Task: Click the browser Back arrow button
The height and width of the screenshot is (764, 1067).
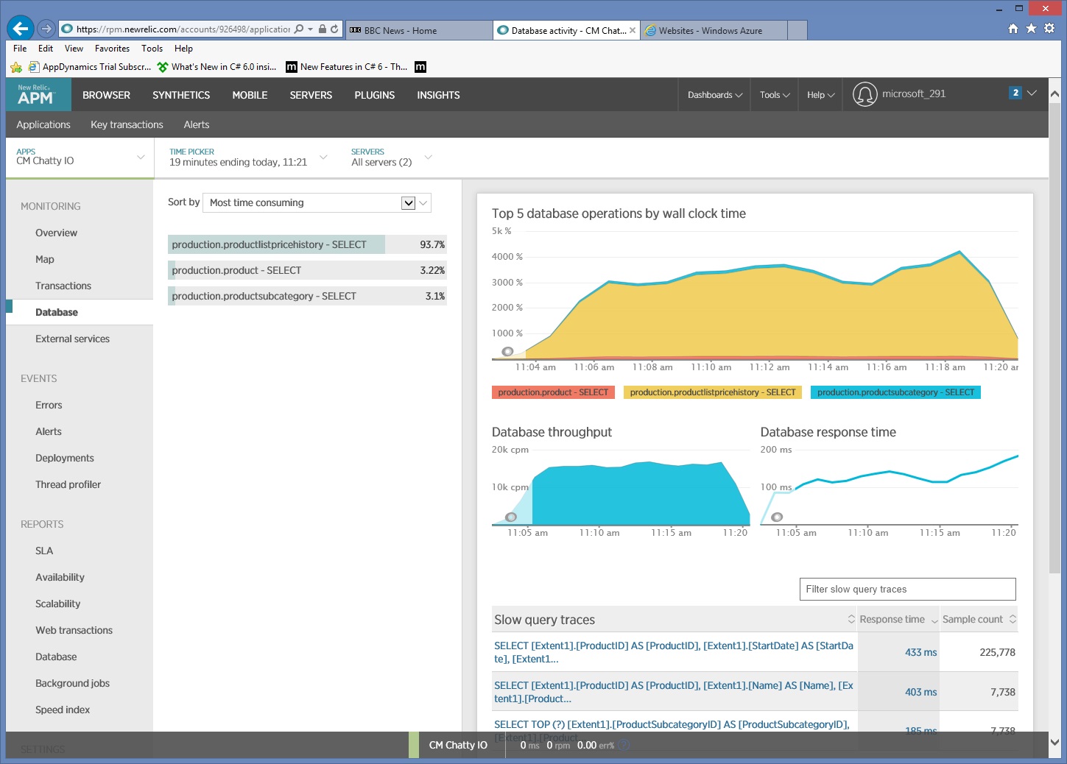Action: (20, 29)
